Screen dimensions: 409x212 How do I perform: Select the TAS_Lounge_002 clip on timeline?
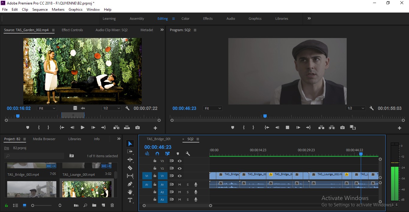pos(326,176)
